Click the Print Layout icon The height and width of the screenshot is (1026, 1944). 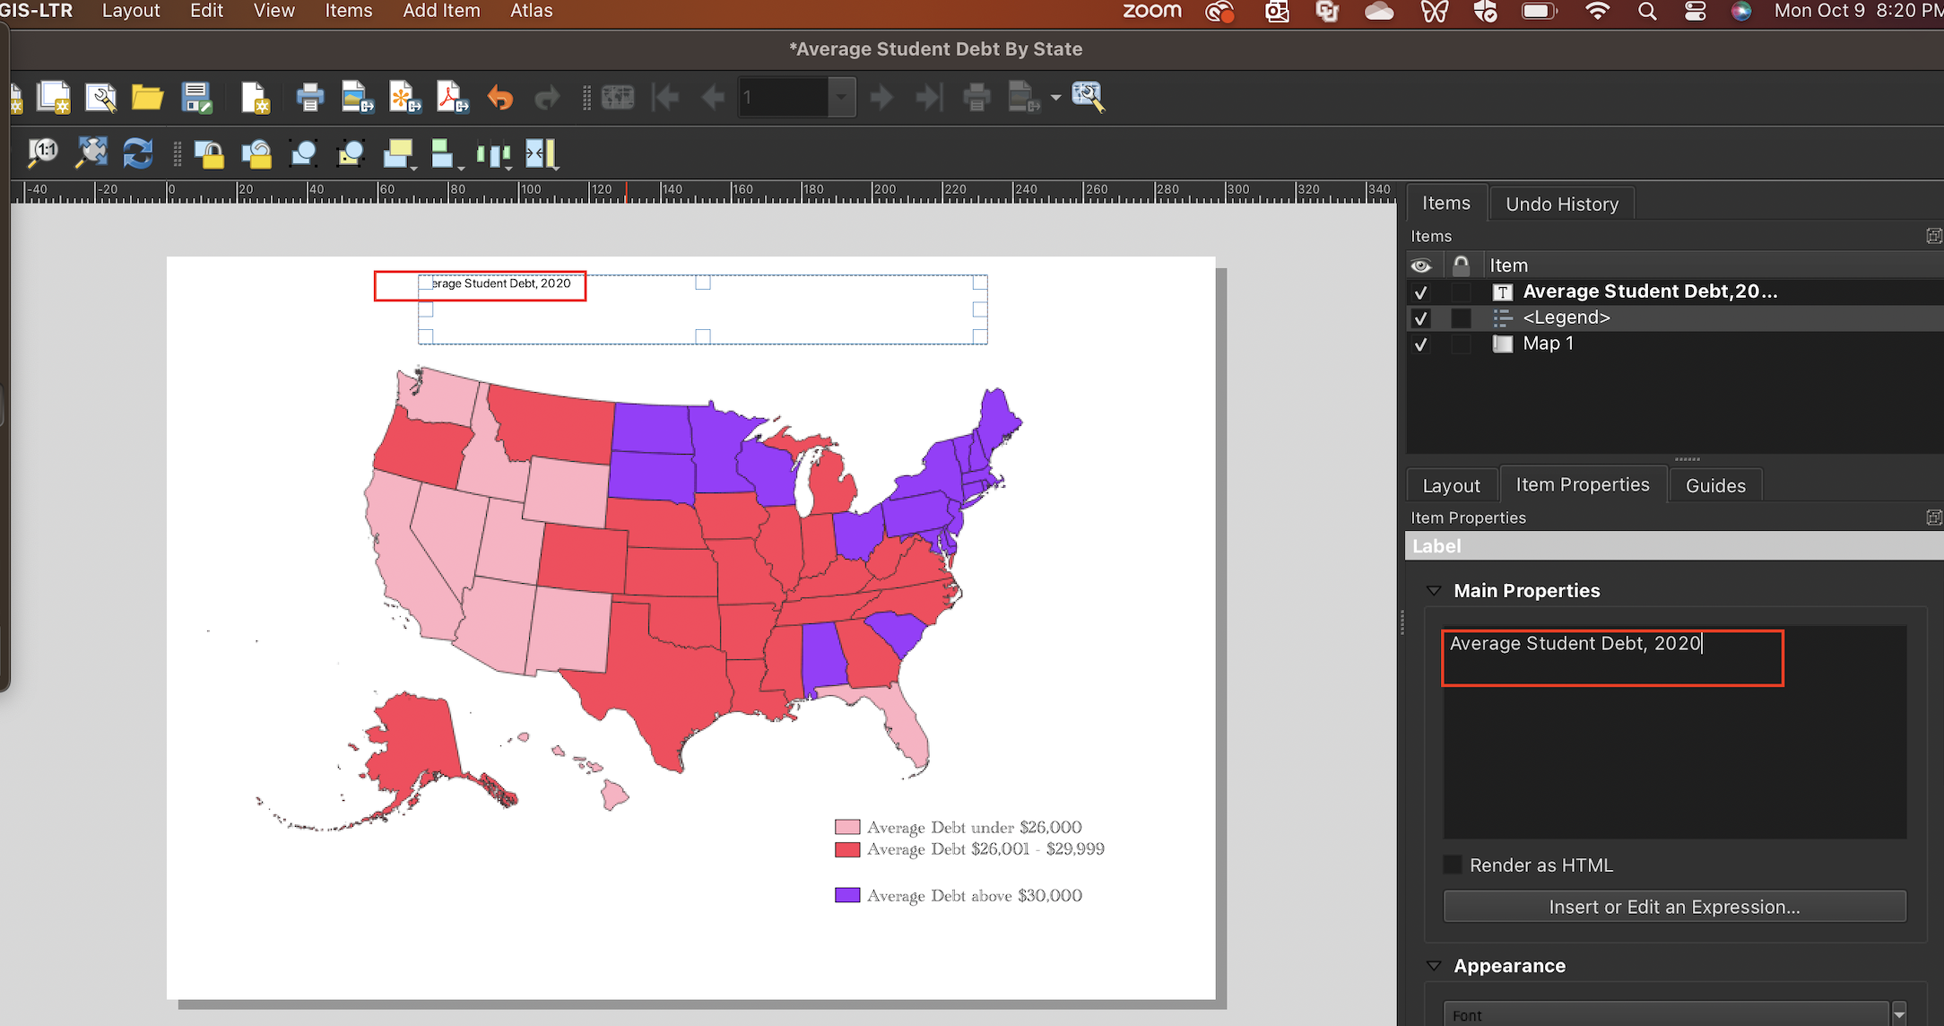point(308,98)
